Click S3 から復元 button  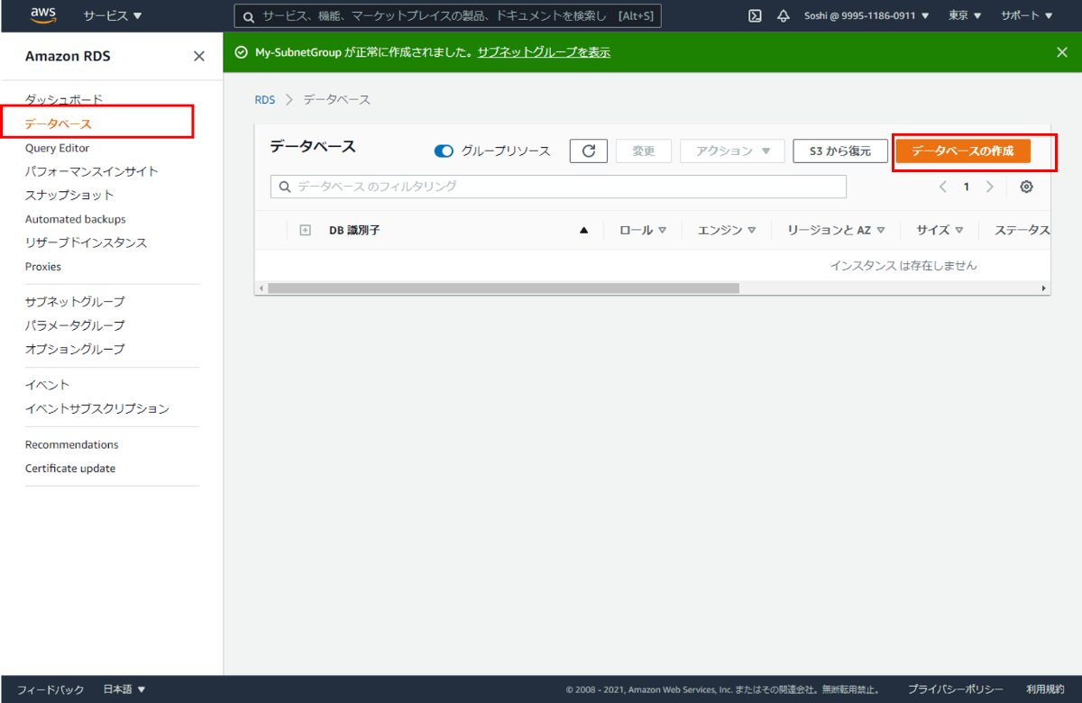(839, 151)
